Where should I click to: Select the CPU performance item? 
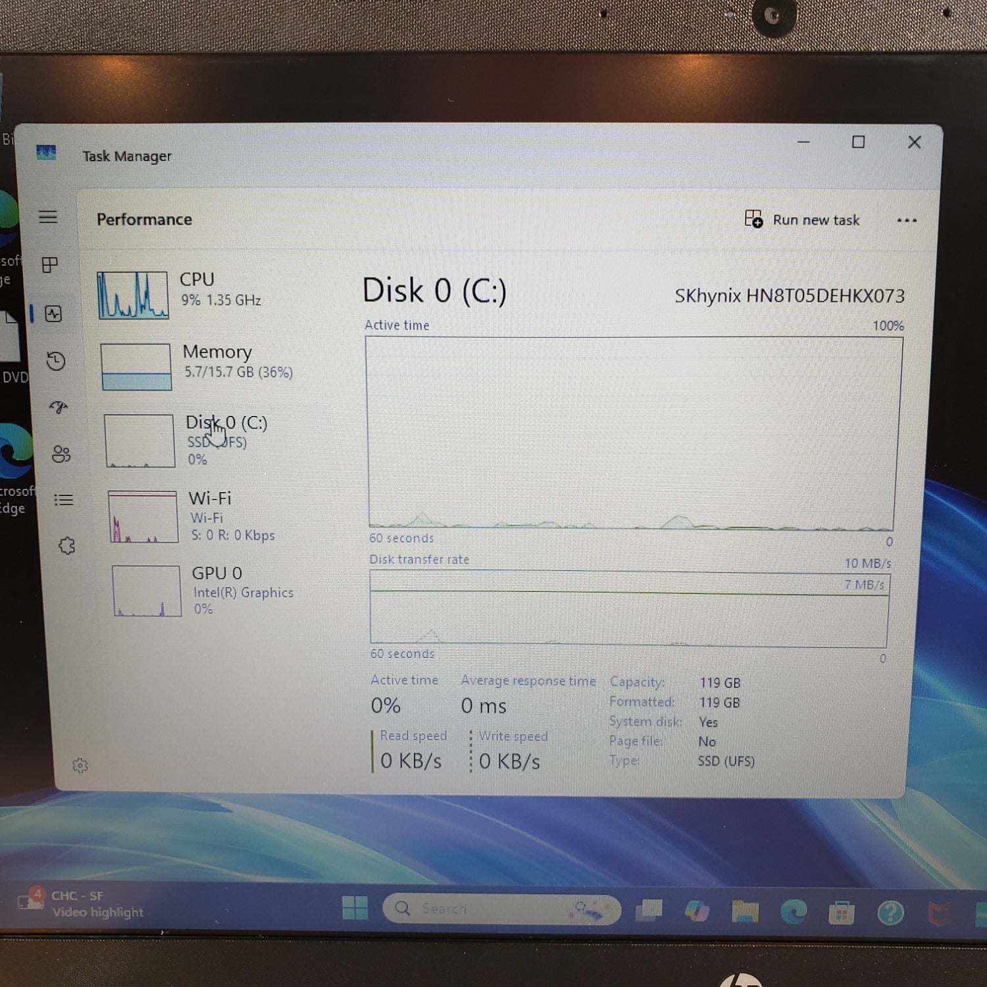(x=180, y=294)
